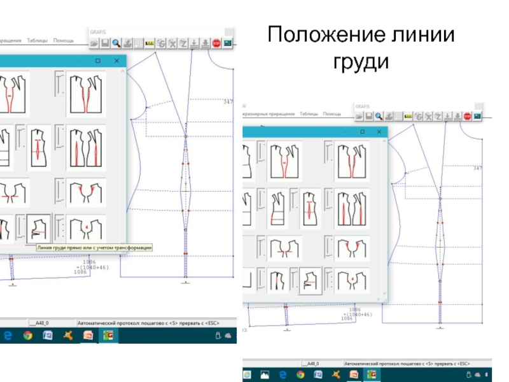The image size is (509, 382).
Task: Open the Таблицы menu in the left window
Action: pyautogui.click(x=38, y=39)
